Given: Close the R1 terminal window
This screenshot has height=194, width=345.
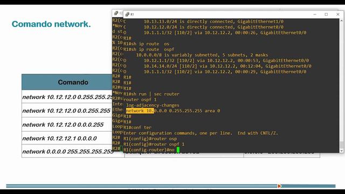Looking at the screenshot, I should pyautogui.click(x=338, y=15).
